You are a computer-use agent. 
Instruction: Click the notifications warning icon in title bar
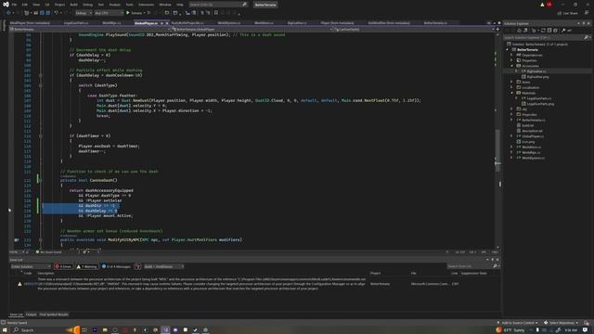[542, 5]
